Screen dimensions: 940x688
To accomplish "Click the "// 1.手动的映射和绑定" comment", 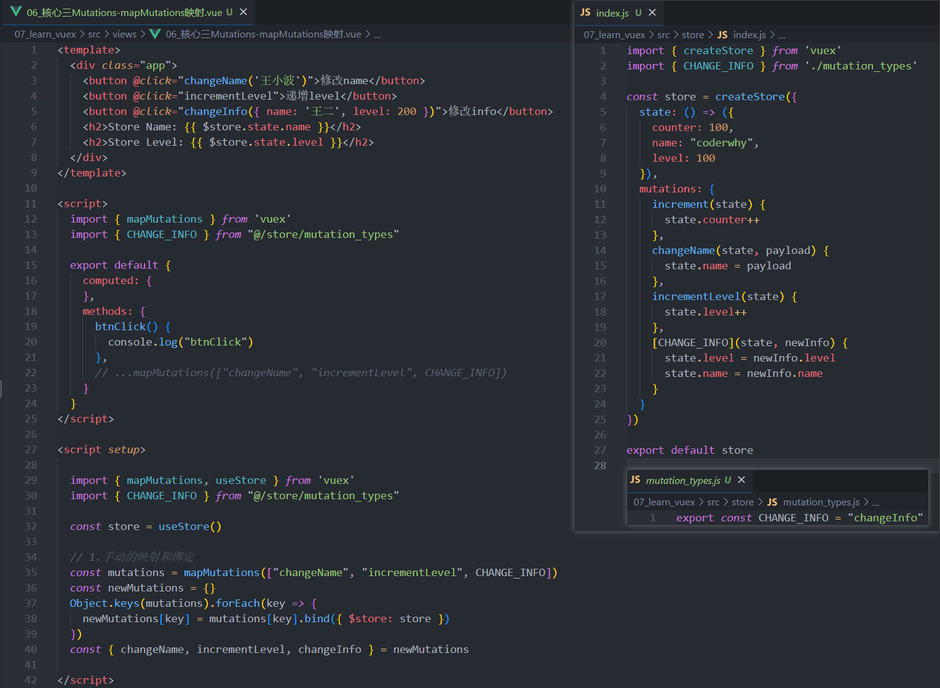I will pyautogui.click(x=132, y=557).
